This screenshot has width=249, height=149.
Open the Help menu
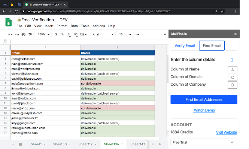point(112,26)
